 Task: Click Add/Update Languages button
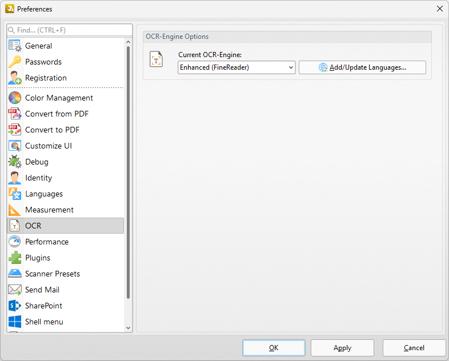(x=362, y=67)
